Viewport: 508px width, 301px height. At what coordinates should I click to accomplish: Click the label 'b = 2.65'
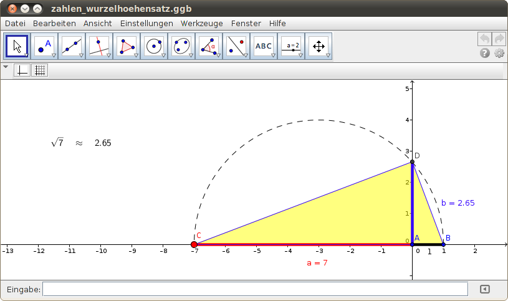[458, 203]
